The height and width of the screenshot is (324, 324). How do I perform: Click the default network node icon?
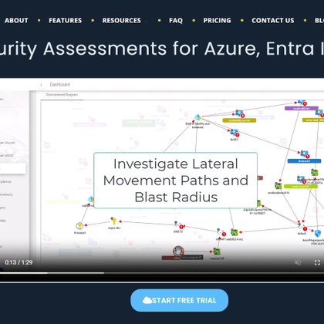coord(301,227)
